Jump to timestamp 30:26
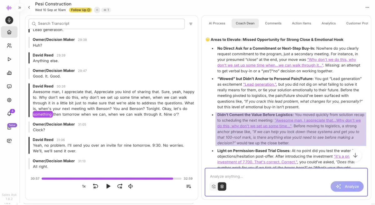The image size is (375, 205). point(61,86)
